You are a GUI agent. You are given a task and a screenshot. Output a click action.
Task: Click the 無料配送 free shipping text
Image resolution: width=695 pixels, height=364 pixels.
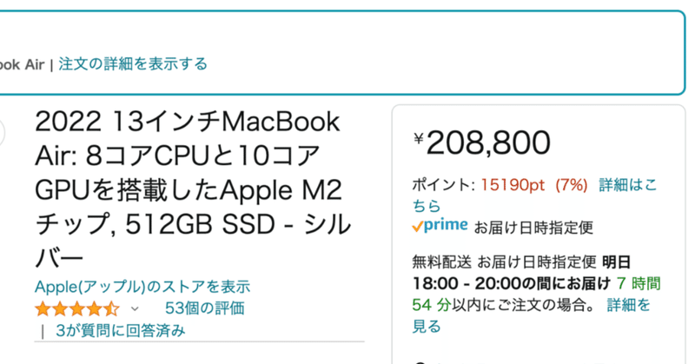click(442, 262)
